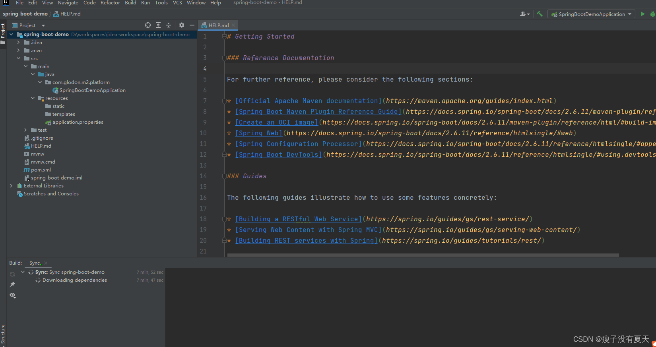Open the File menu
The height and width of the screenshot is (347, 656).
click(x=19, y=3)
